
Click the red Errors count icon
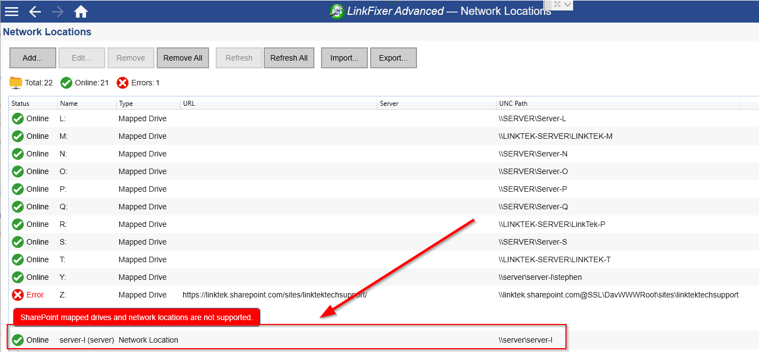[x=122, y=83]
